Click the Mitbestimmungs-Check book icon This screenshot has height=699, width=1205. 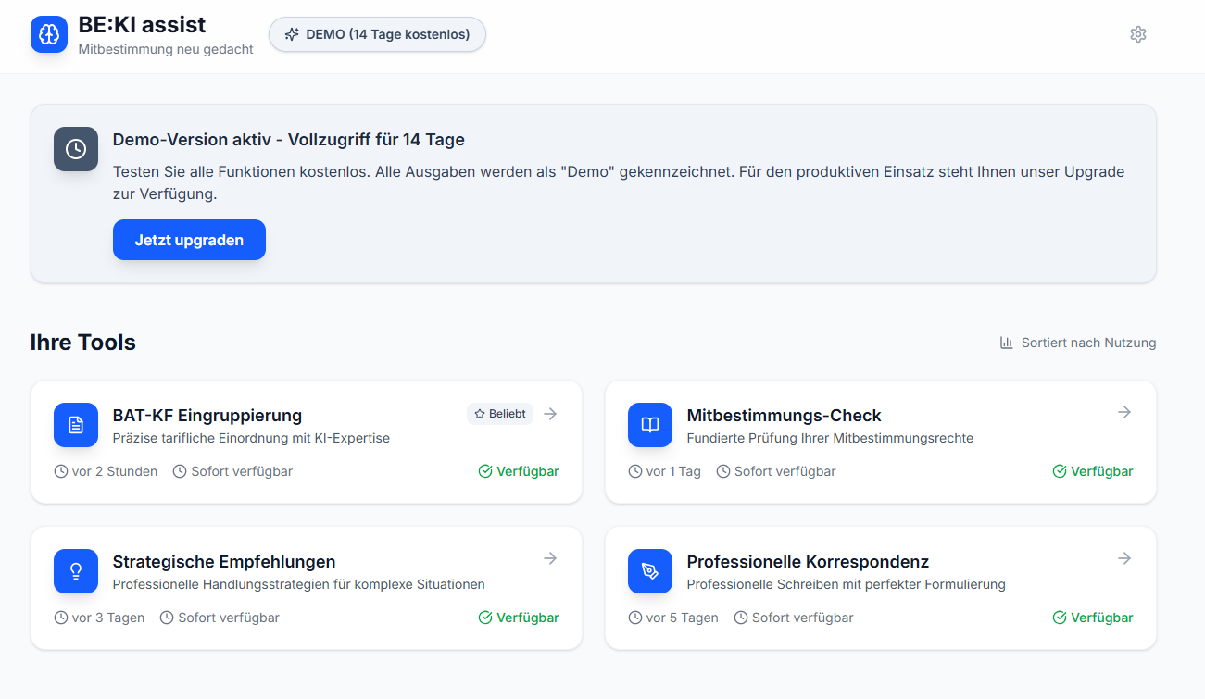pyautogui.click(x=650, y=425)
